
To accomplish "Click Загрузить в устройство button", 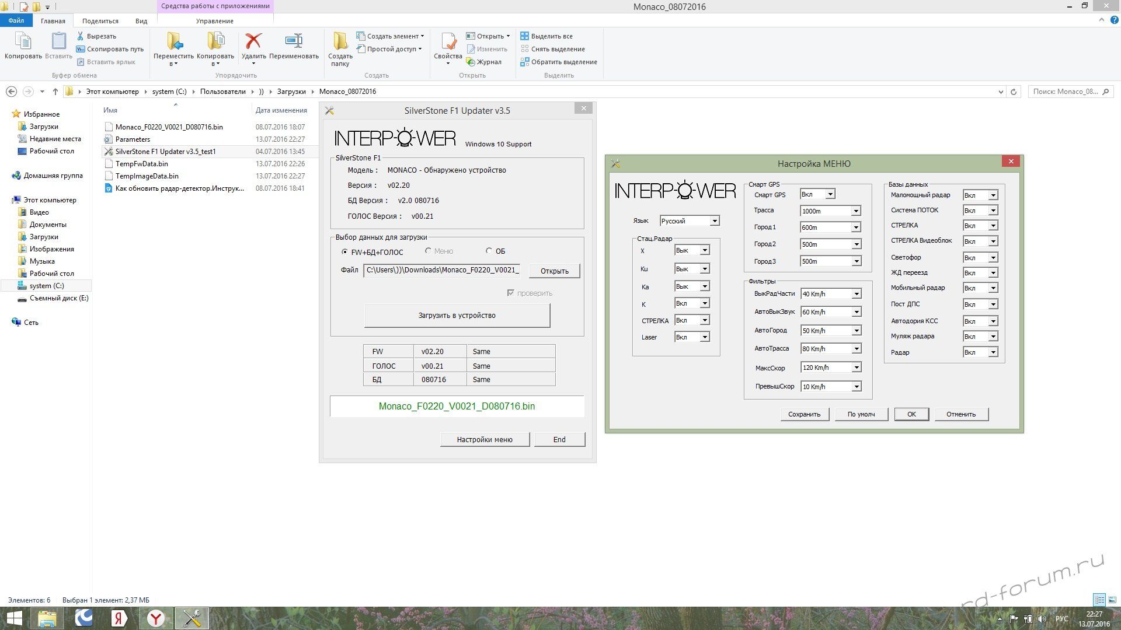I will (457, 316).
